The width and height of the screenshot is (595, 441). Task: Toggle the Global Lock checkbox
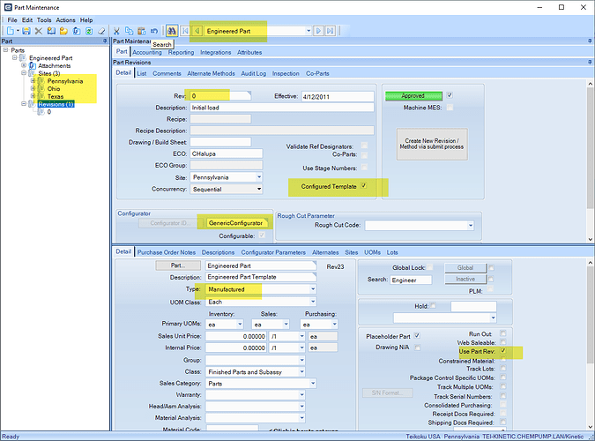click(x=430, y=267)
